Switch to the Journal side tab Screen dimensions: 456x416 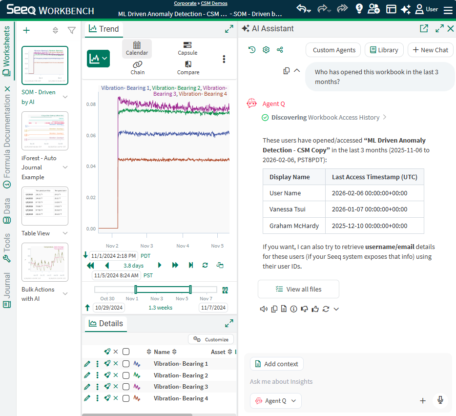[7, 291]
